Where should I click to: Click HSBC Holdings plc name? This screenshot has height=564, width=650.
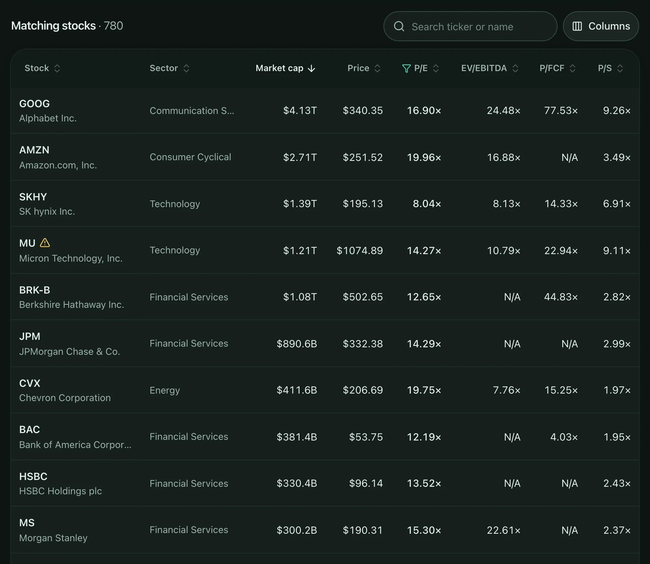[x=61, y=491]
